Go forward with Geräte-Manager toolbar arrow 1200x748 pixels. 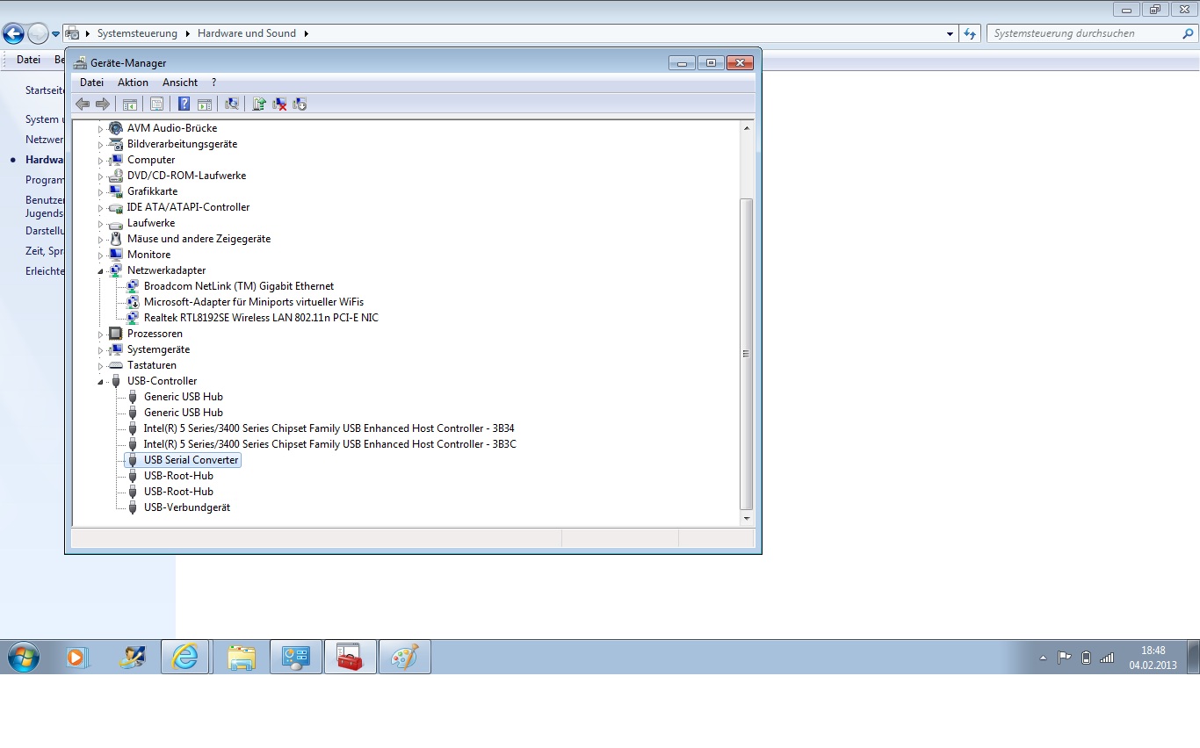tap(103, 104)
